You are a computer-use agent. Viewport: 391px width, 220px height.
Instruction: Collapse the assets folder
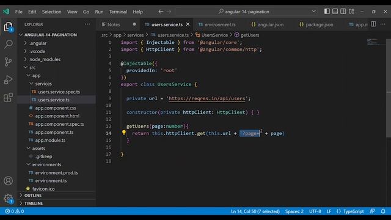point(56,148)
